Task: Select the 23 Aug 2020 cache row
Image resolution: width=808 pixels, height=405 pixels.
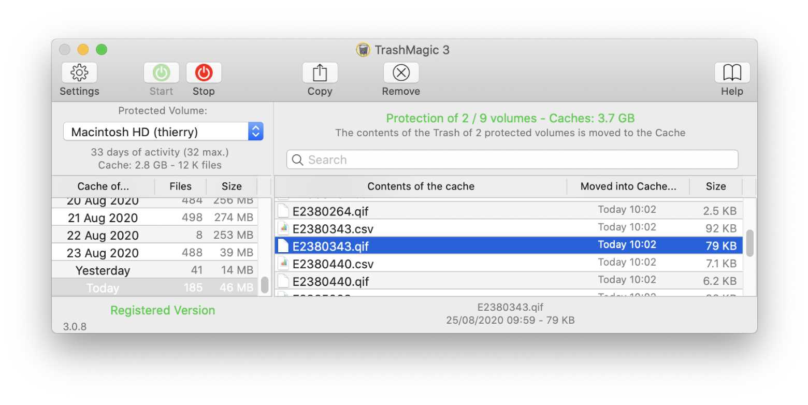Action: coord(155,253)
